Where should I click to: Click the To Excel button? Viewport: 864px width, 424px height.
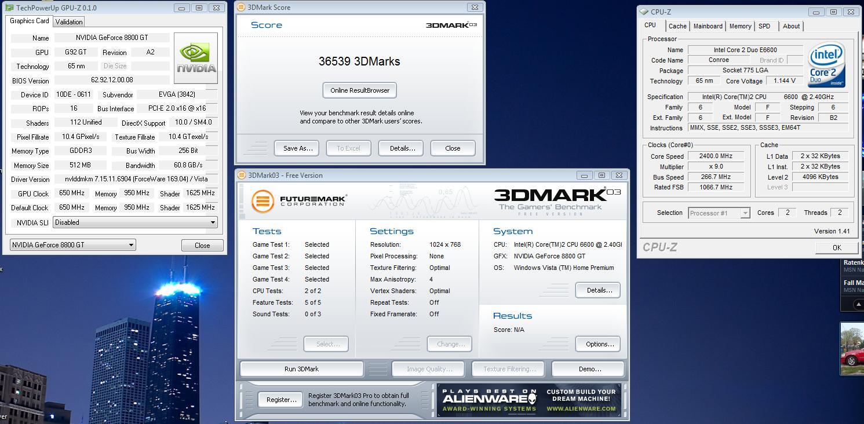(348, 148)
